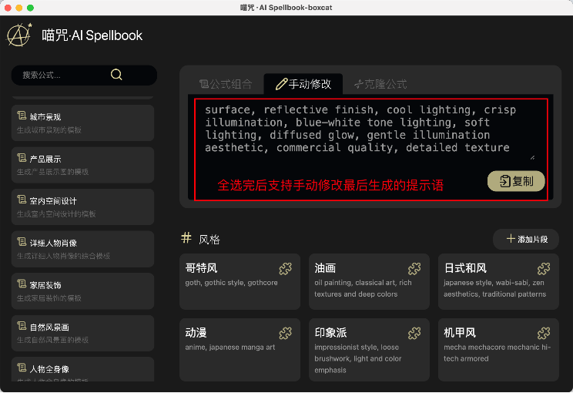The image size is (573, 393).
Task: Click 'japanese style, wabi-sabi' description
Action: pyautogui.click(x=494, y=288)
